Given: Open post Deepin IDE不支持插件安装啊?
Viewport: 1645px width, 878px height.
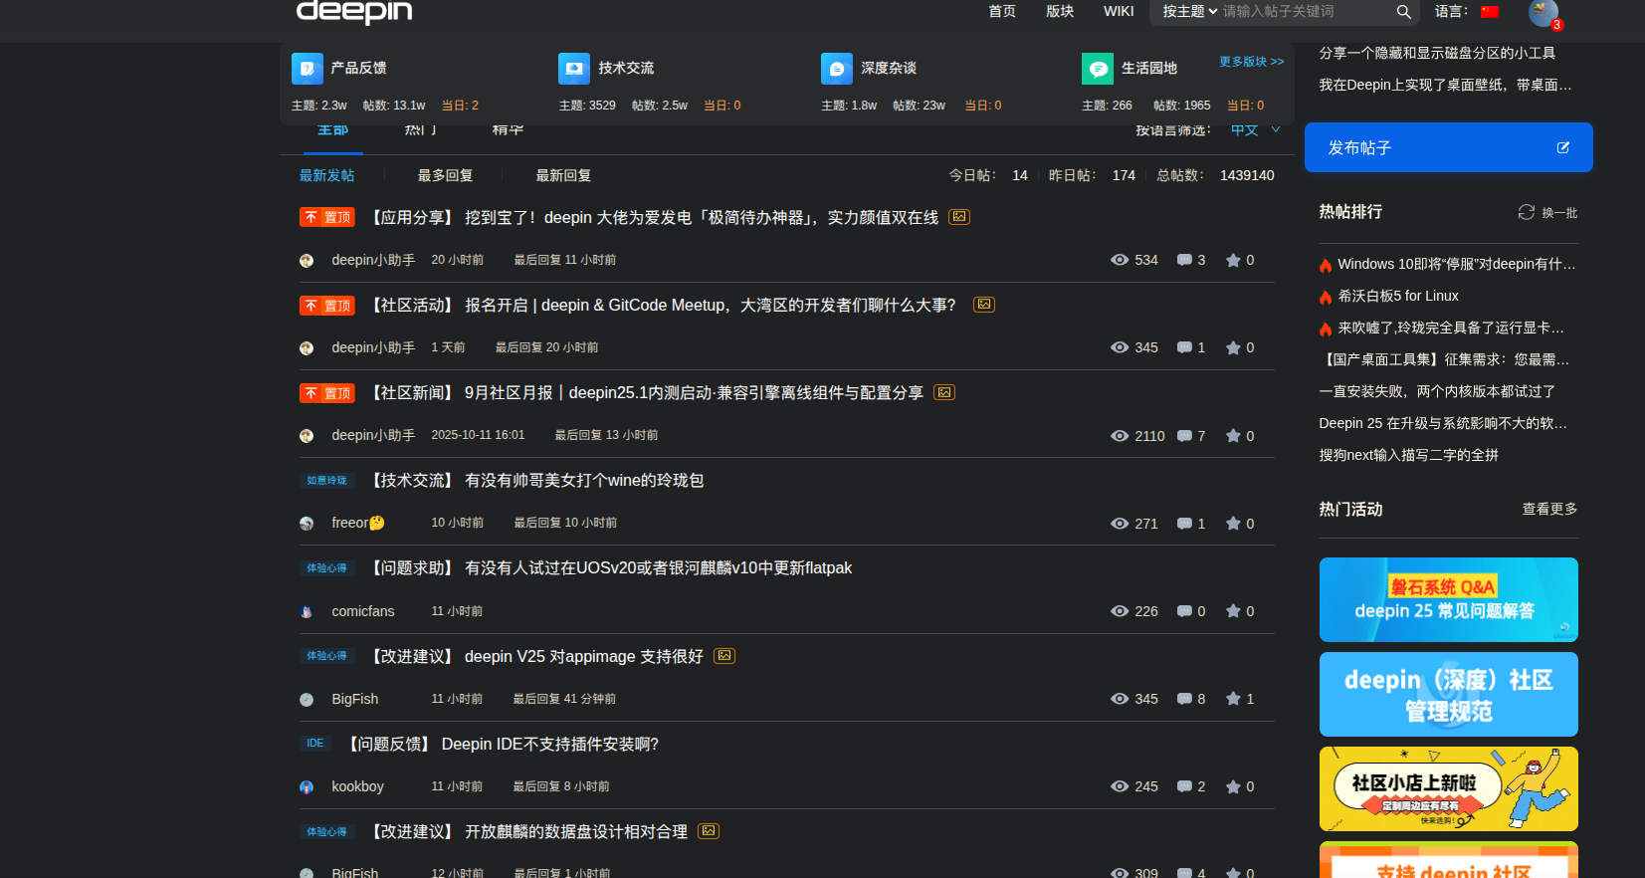Looking at the screenshot, I should point(550,744).
